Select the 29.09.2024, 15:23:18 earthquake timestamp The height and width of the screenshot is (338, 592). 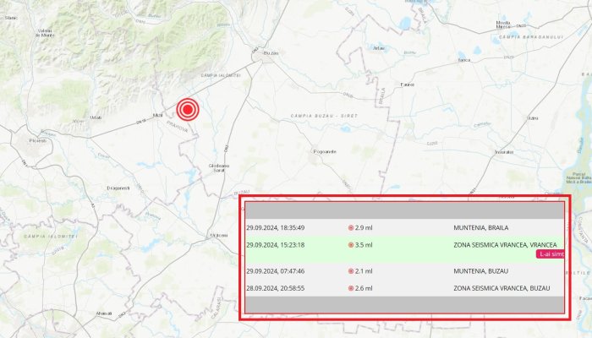(x=276, y=245)
